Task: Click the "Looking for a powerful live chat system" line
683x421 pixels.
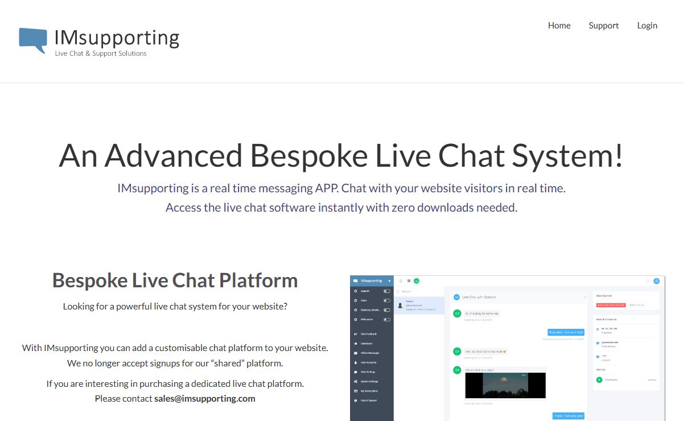Action: 175,306
